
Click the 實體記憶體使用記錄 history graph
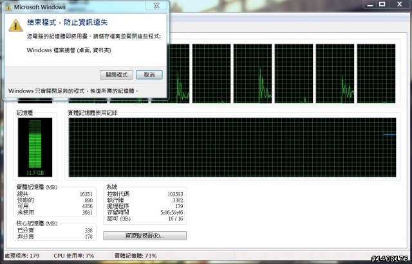click(232, 147)
